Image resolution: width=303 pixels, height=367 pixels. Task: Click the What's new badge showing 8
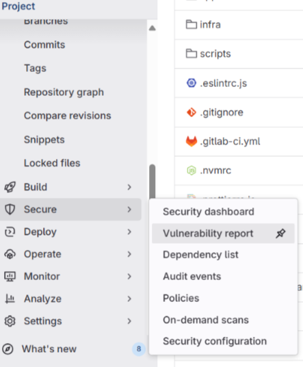[x=139, y=349]
